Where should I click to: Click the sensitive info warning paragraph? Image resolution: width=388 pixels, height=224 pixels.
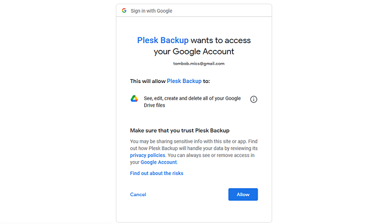coord(194,151)
